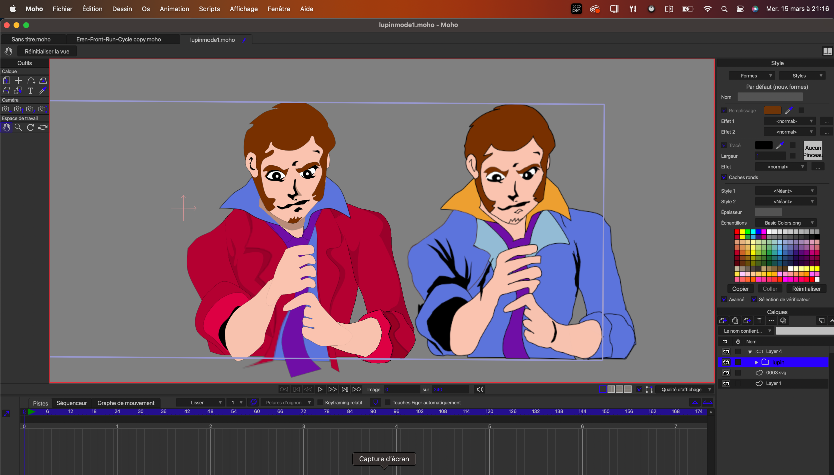Viewport: 834px width, 475px height.
Task: Open the Animation menu
Action: pos(174,9)
